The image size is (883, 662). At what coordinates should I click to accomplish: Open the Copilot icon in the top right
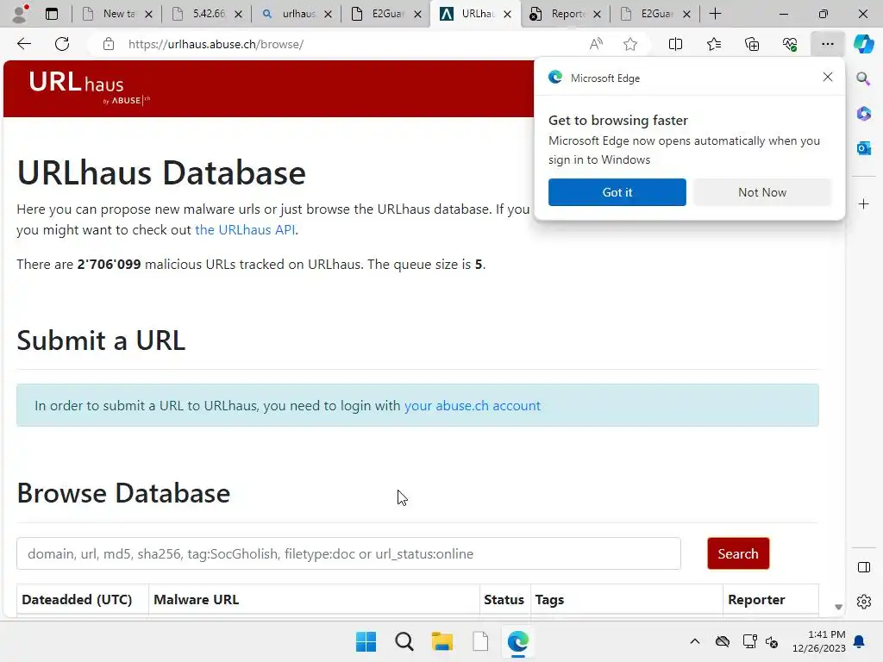pyautogui.click(x=863, y=44)
